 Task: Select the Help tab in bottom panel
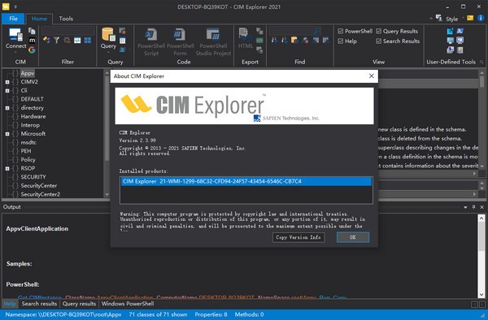coord(10,304)
